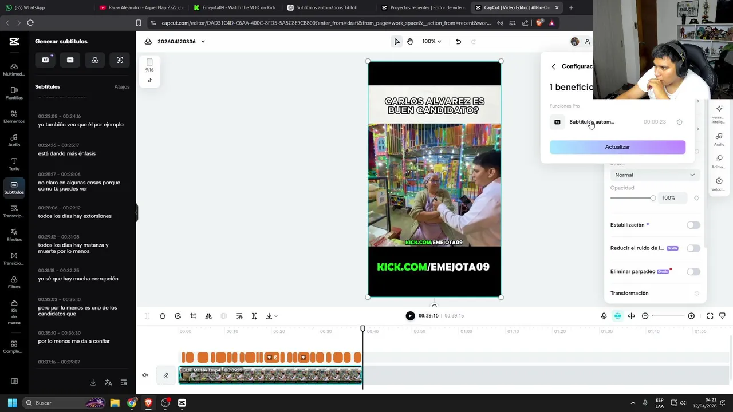733x412 pixels.
Task: Click the record voiceover microphone icon
Action: coord(604,316)
